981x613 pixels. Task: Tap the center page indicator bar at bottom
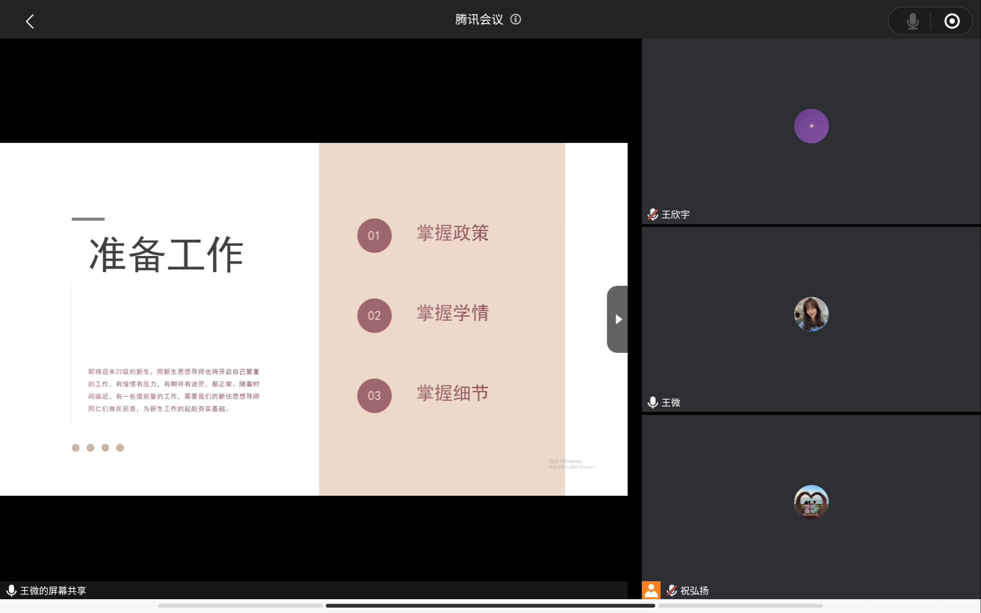point(490,605)
